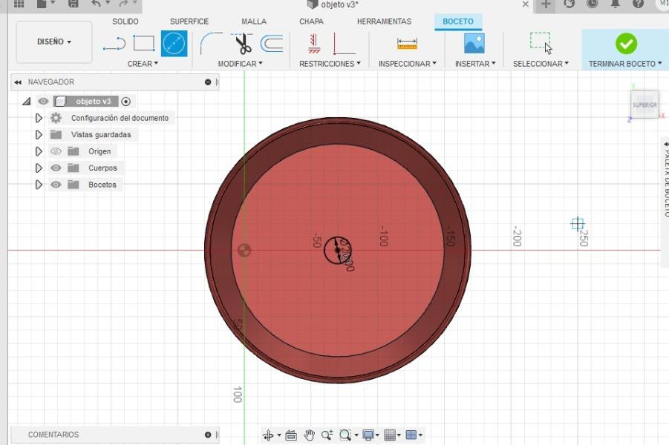The width and height of the screenshot is (669, 445).
Task: Select the Offset sketch tool
Action: [x=272, y=44]
